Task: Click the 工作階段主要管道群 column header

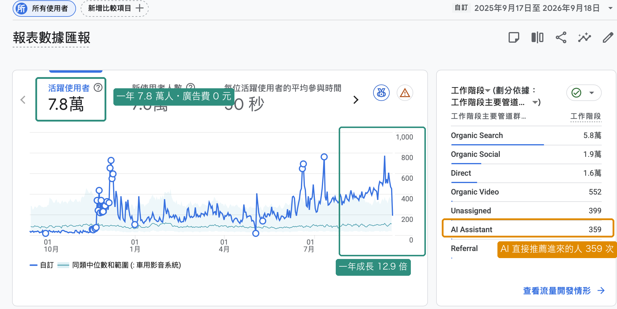Action: click(x=488, y=116)
